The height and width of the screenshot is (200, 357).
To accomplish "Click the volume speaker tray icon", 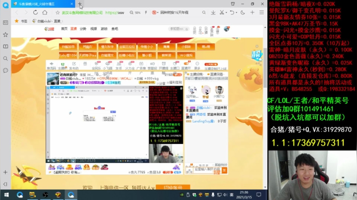I will tap(226, 195).
